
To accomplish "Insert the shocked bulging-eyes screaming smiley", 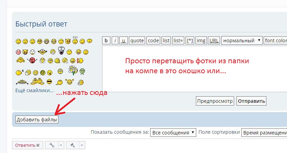I will (61, 50).
